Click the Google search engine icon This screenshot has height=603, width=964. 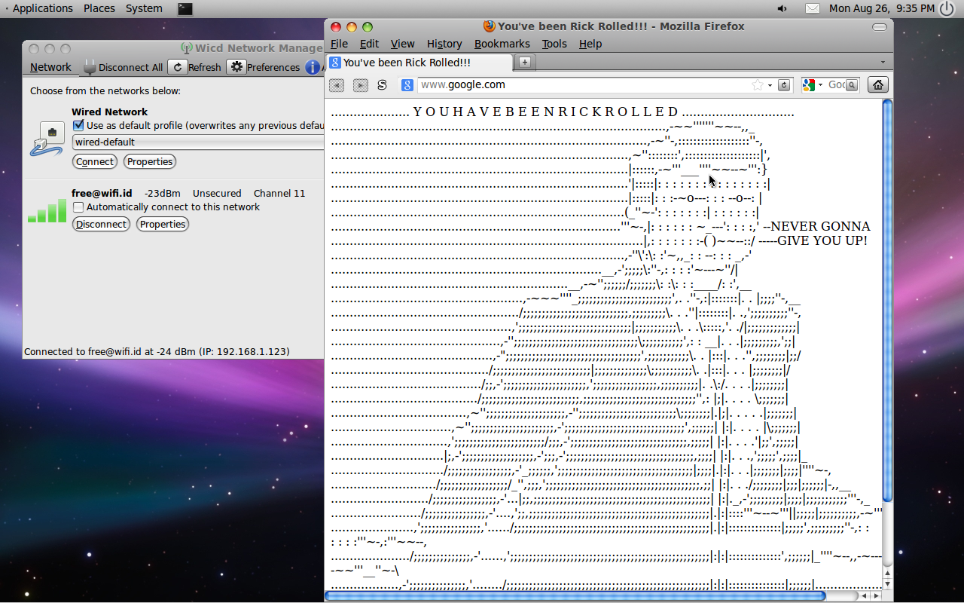coord(809,85)
